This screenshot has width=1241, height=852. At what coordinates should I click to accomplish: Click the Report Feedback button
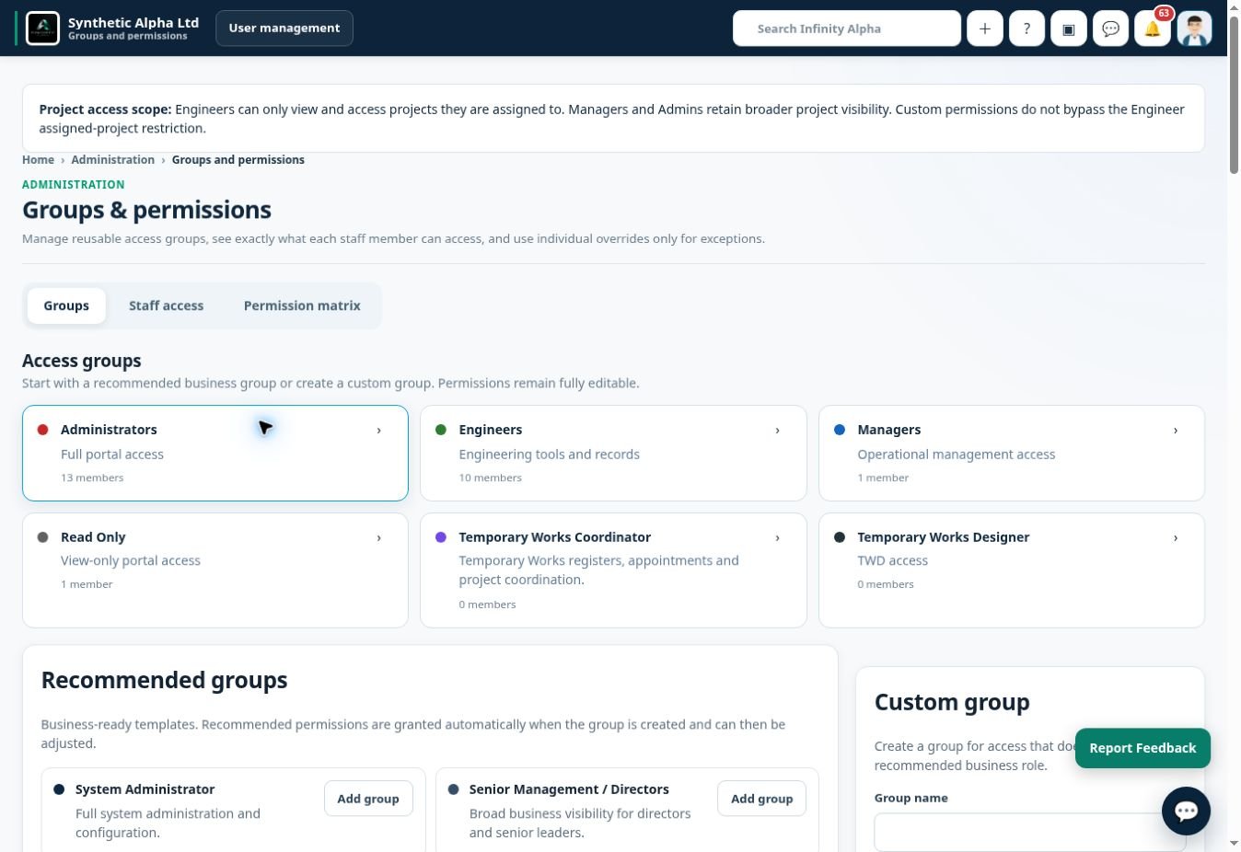pos(1142,748)
